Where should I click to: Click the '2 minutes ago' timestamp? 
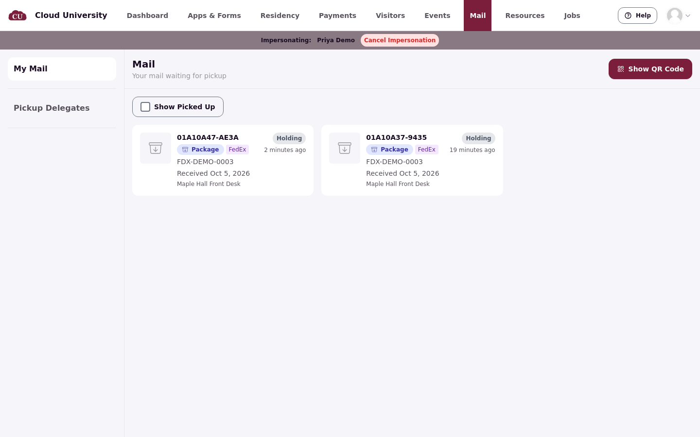pyautogui.click(x=285, y=150)
